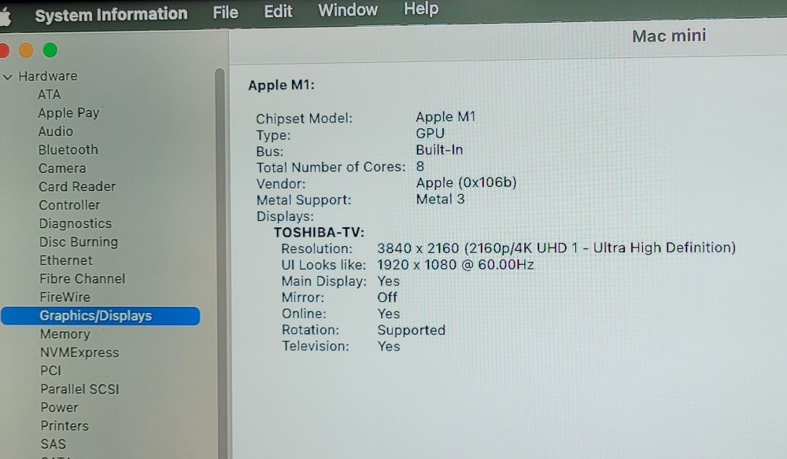Select Bluetooth in the sidebar

tap(68, 150)
